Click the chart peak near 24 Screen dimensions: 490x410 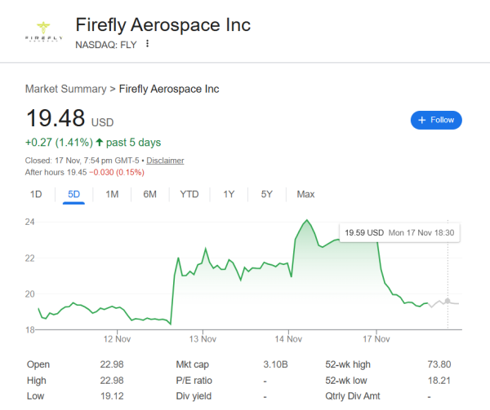(x=306, y=221)
